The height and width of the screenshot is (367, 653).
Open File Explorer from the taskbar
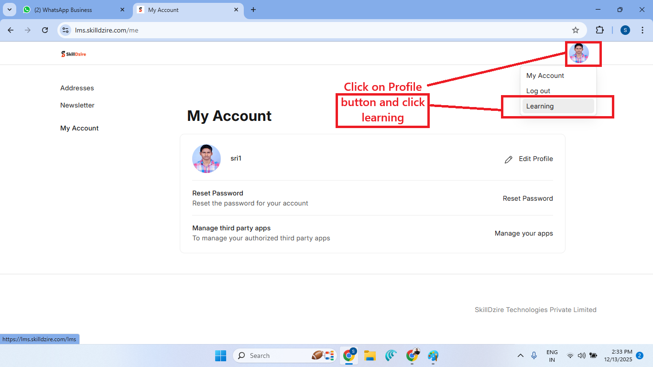[x=370, y=356]
